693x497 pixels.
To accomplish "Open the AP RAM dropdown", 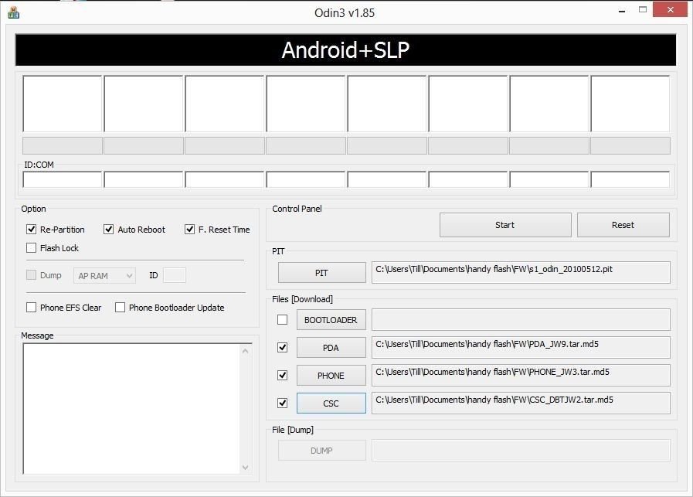I will (104, 275).
